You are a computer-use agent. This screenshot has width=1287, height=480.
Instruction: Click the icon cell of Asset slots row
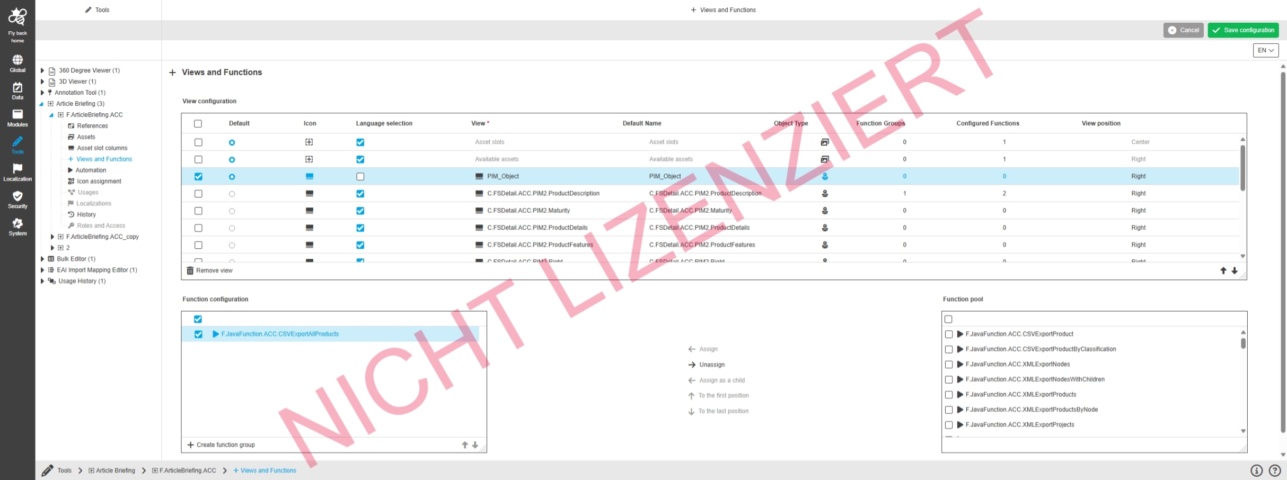pyautogui.click(x=309, y=142)
